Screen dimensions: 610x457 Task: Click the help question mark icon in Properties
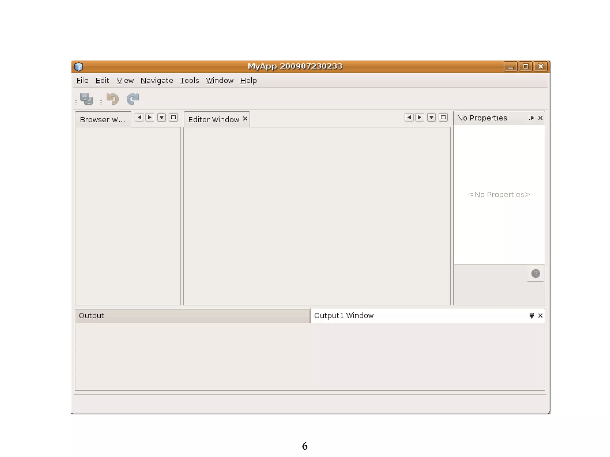[536, 273]
